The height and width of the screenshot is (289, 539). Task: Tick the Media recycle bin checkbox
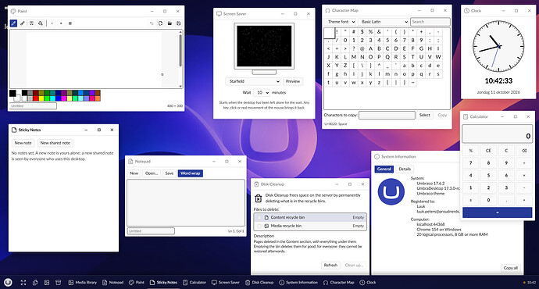(x=259, y=226)
